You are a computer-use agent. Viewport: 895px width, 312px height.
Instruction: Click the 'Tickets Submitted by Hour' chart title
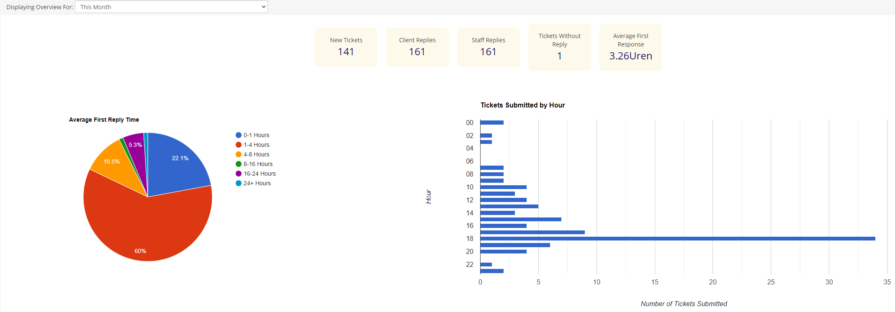tap(522, 105)
